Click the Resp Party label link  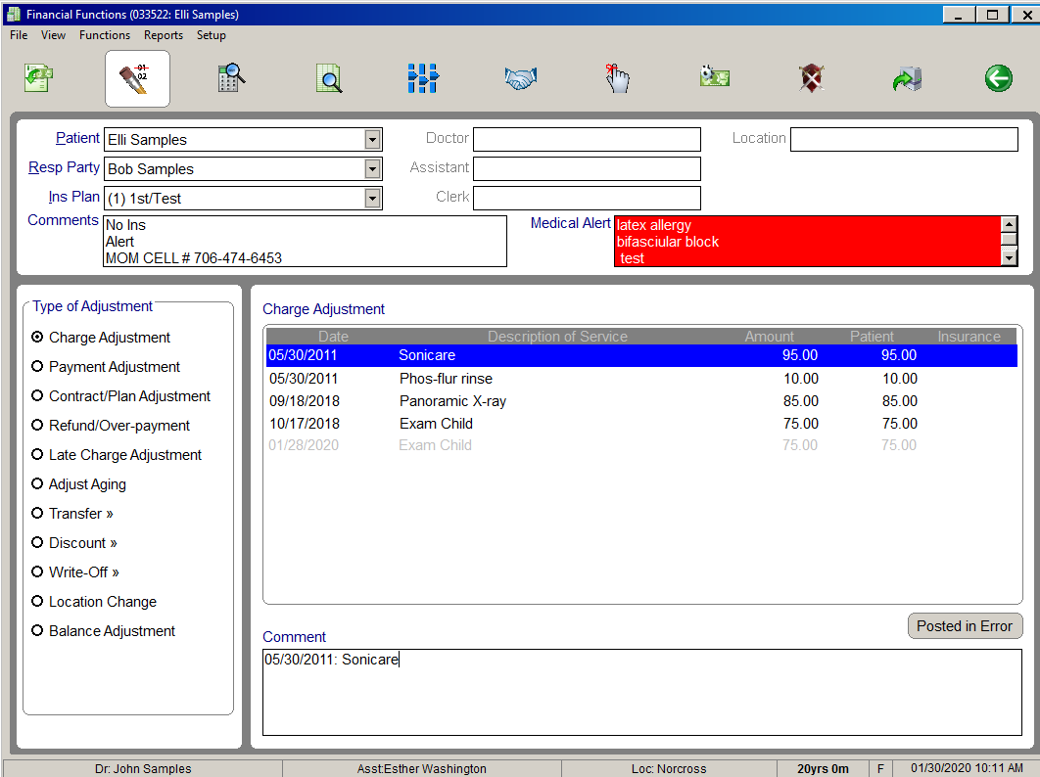(x=64, y=167)
